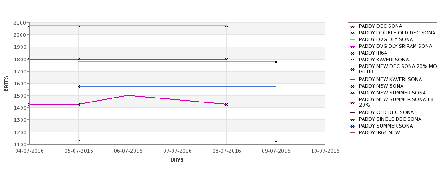Select the PADDY DVG DLY SRIRAM SONA legend label
This screenshot has height=192, width=437.
point(395,46)
